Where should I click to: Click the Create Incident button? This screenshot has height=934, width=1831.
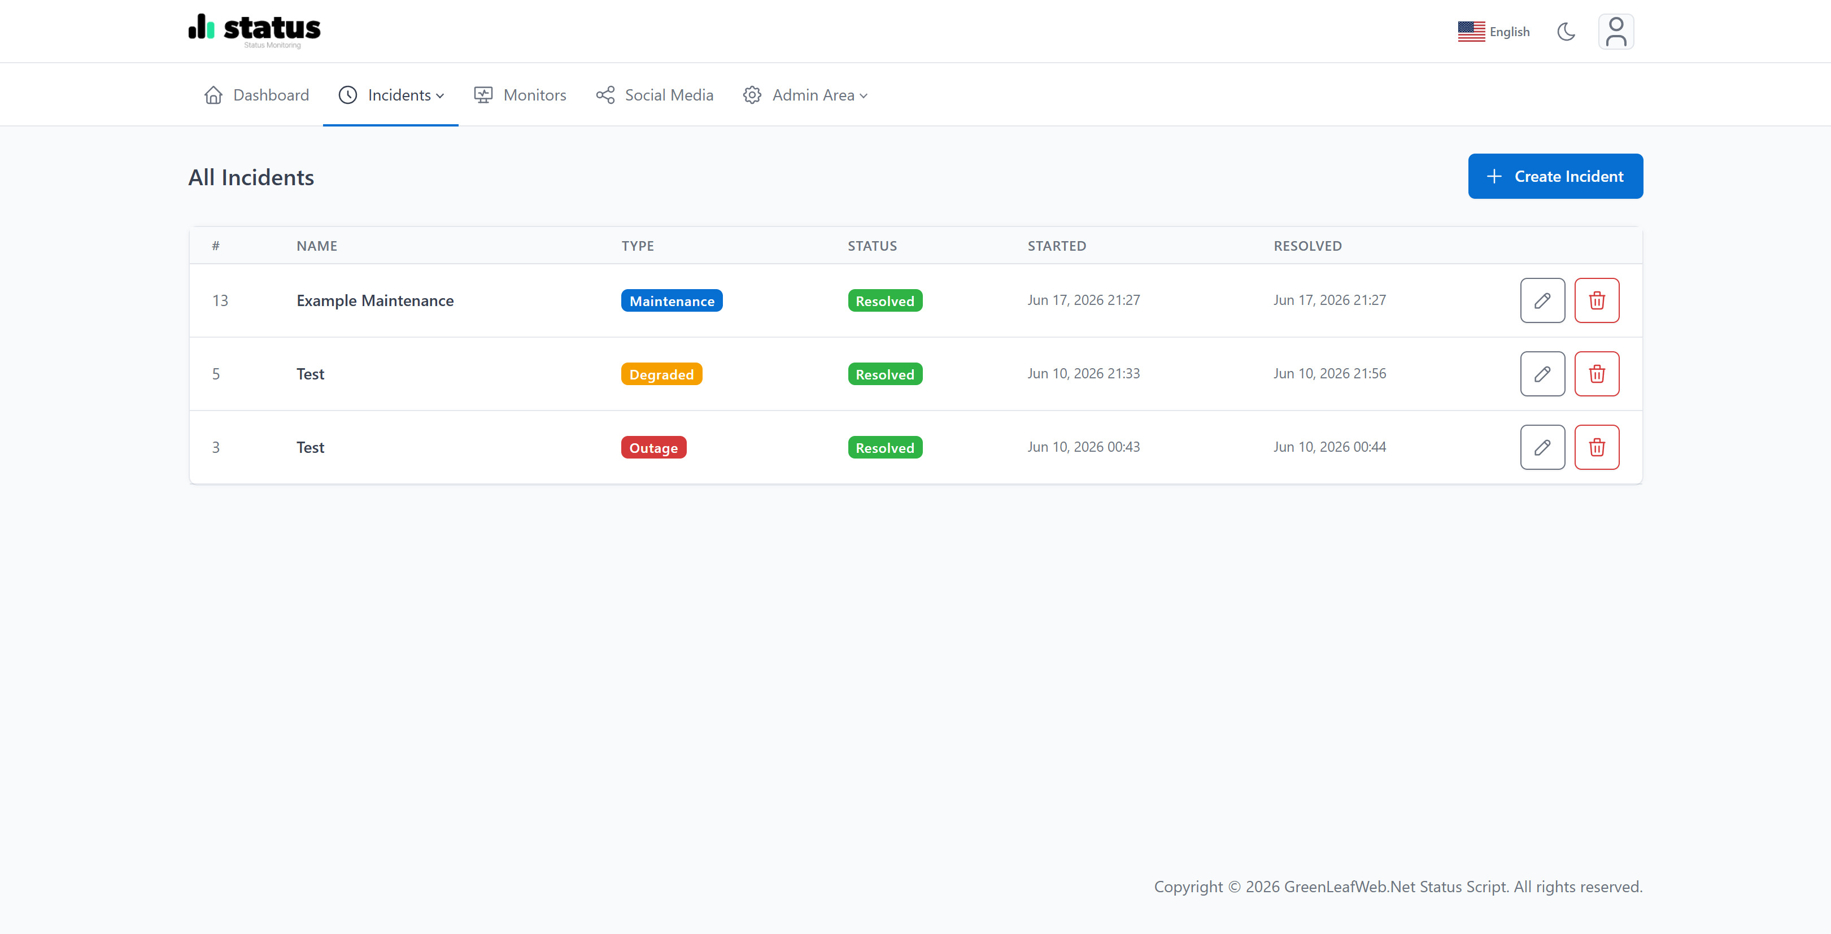tap(1555, 176)
